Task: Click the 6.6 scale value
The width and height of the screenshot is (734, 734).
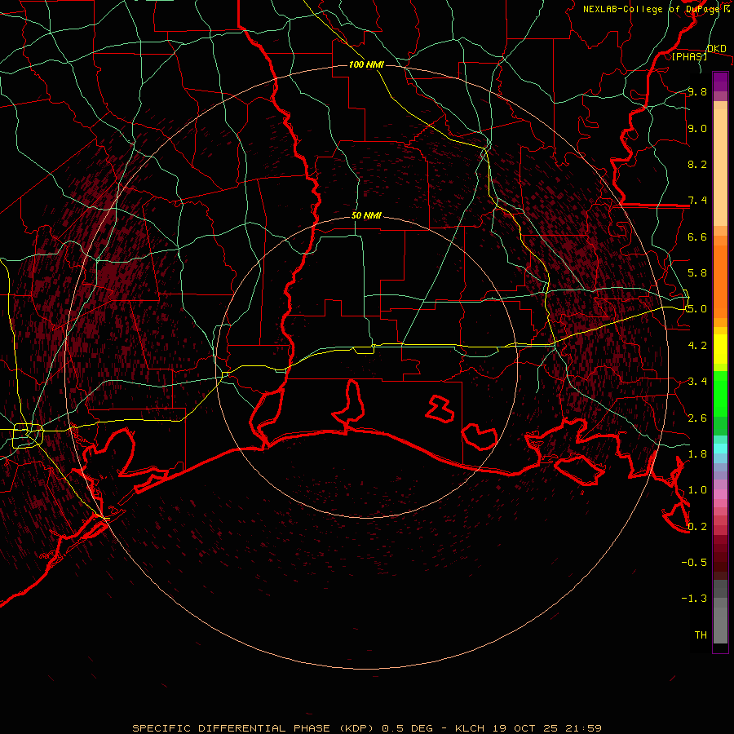Action: [x=697, y=237]
